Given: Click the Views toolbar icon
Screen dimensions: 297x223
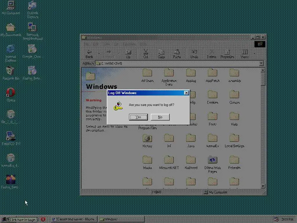Looking at the screenshot, I should (245, 54).
